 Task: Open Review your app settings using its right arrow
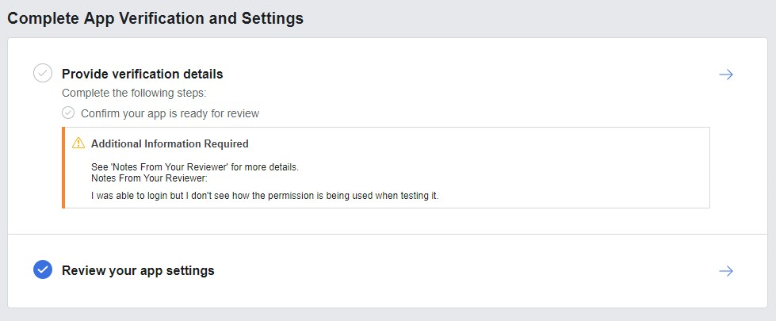point(725,271)
